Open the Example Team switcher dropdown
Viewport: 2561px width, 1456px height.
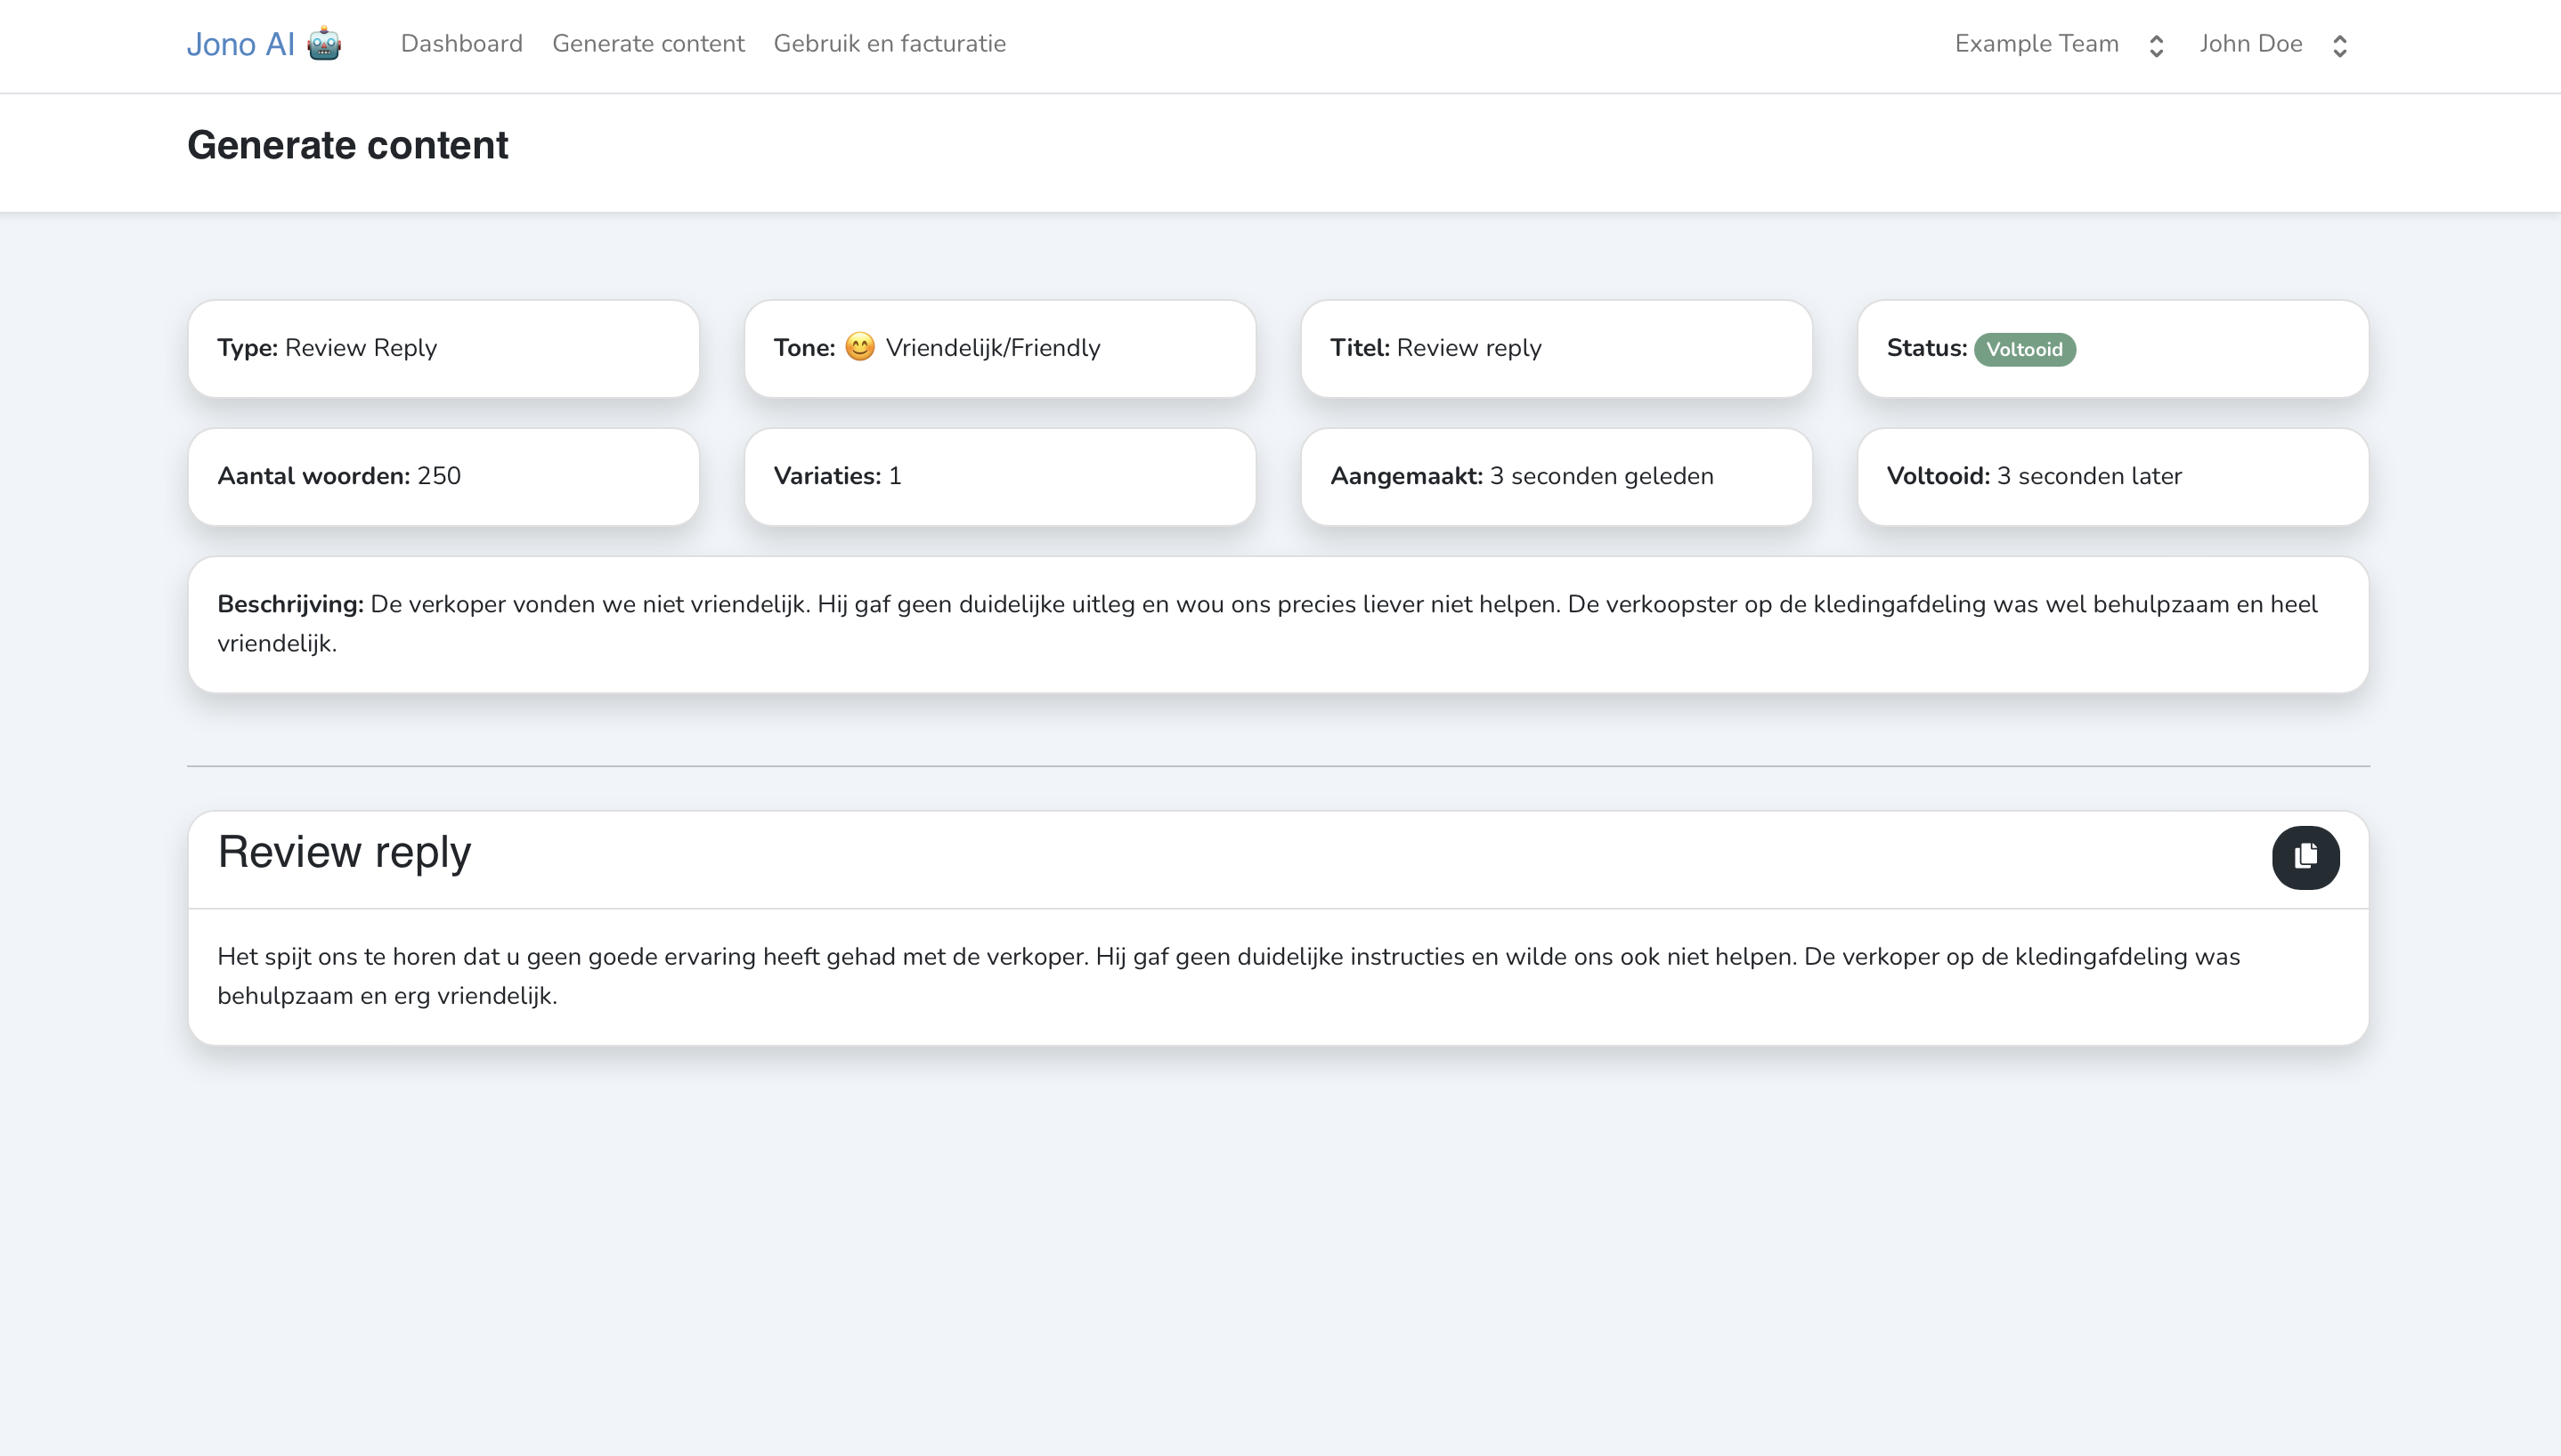coord(2037,44)
